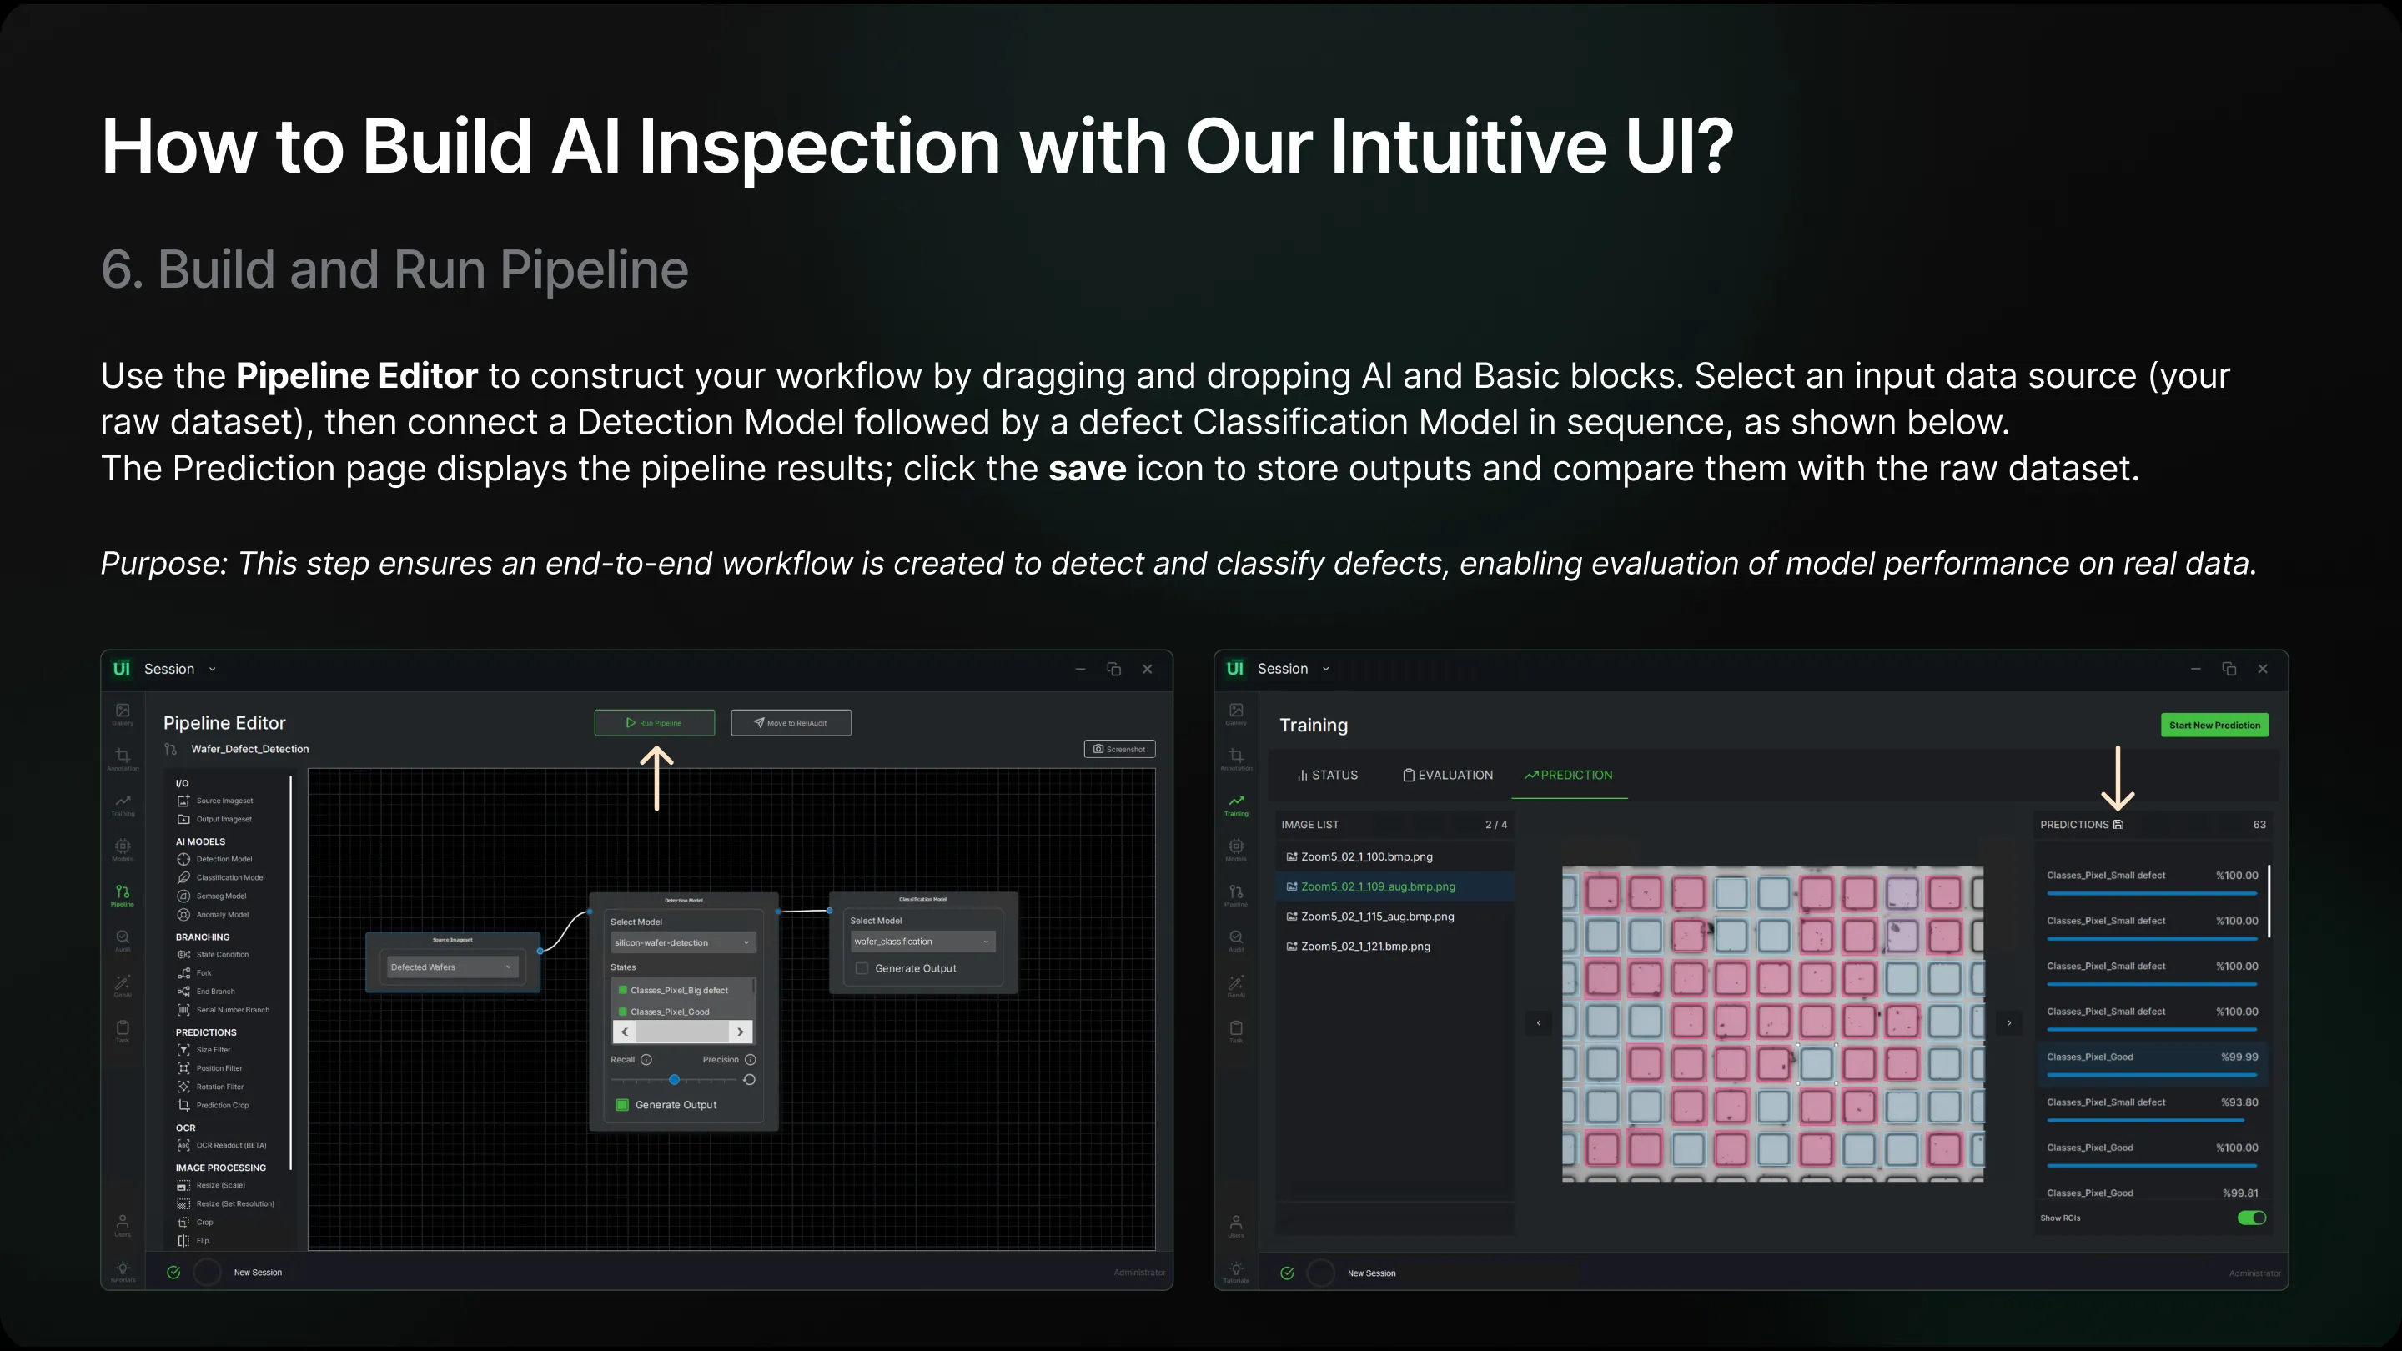Uncheck Generate Output in the Detection Model node

pyautogui.click(x=623, y=1105)
